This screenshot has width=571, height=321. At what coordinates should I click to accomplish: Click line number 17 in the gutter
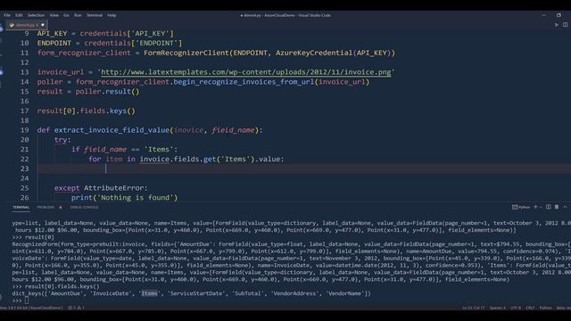click(24, 111)
